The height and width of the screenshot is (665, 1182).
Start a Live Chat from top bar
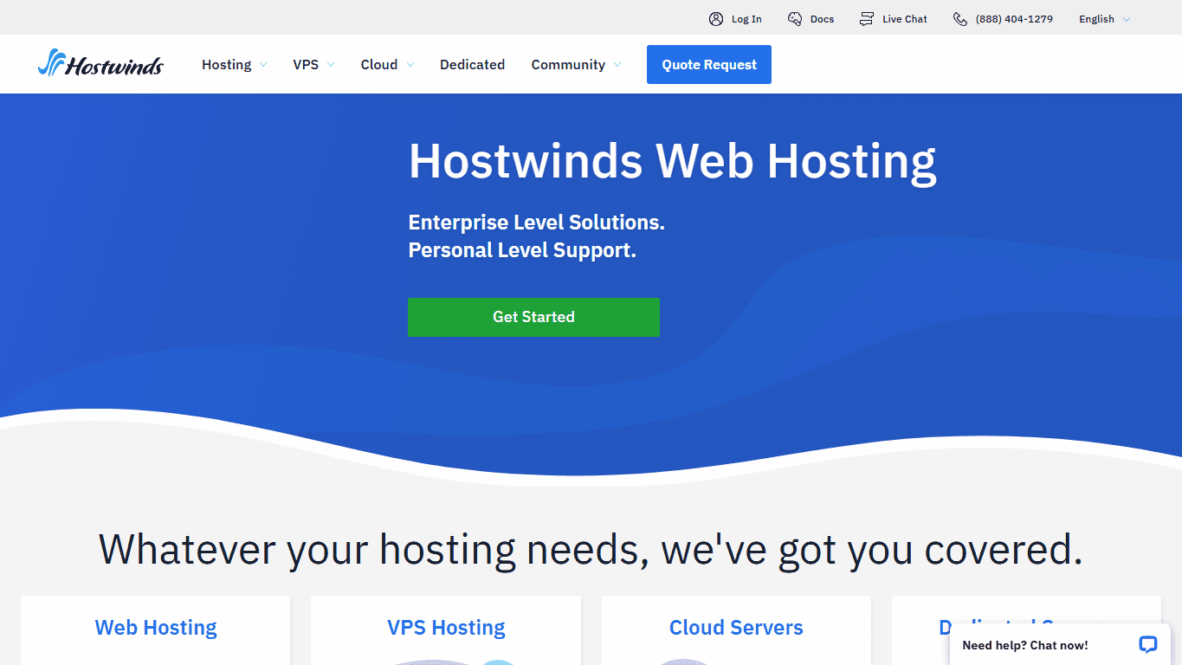[x=905, y=19]
